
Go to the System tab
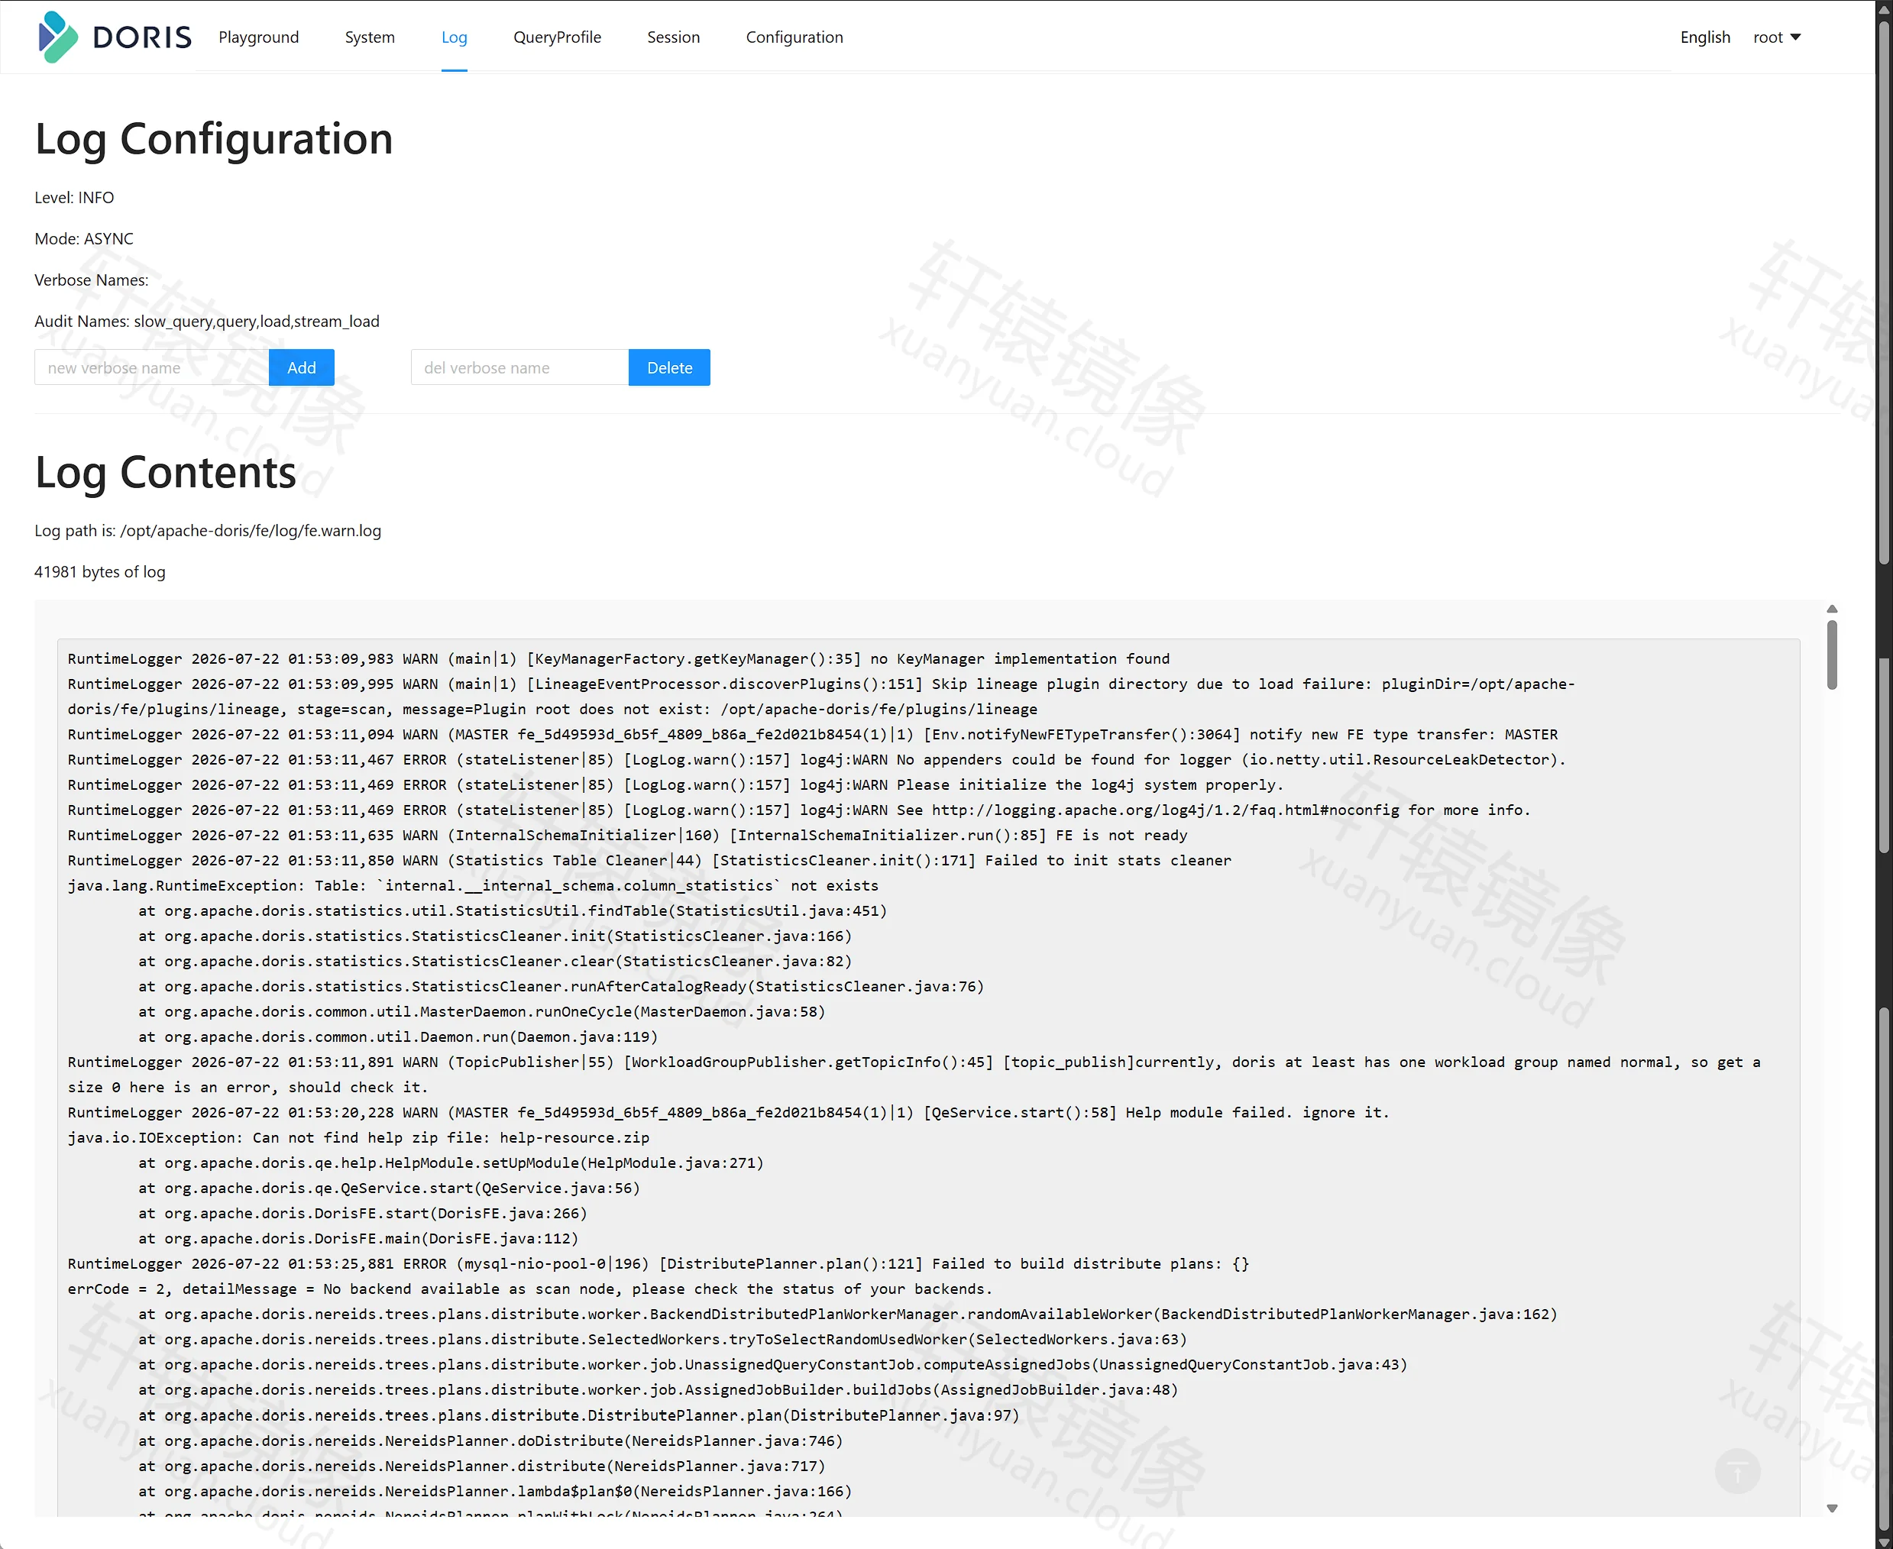[370, 37]
